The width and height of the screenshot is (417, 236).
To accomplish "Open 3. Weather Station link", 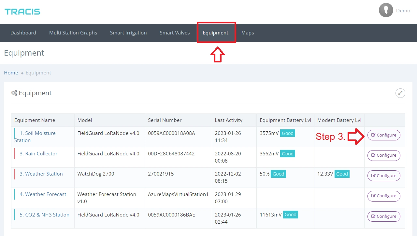I will [41, 174].
